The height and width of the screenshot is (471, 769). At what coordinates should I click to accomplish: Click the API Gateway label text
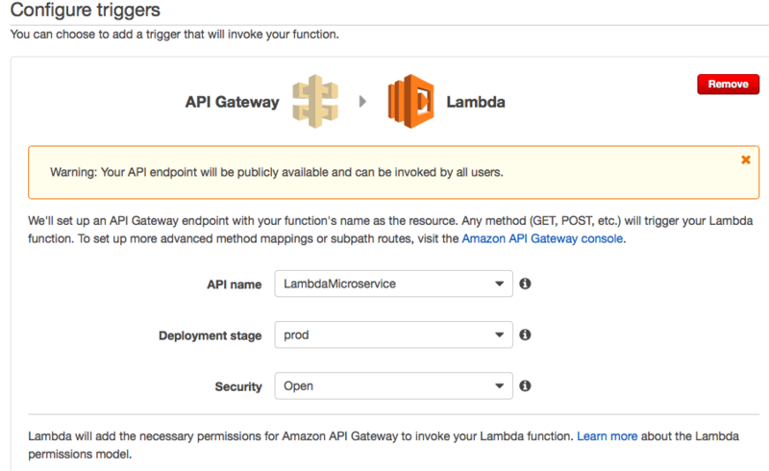tap(232, 102)
